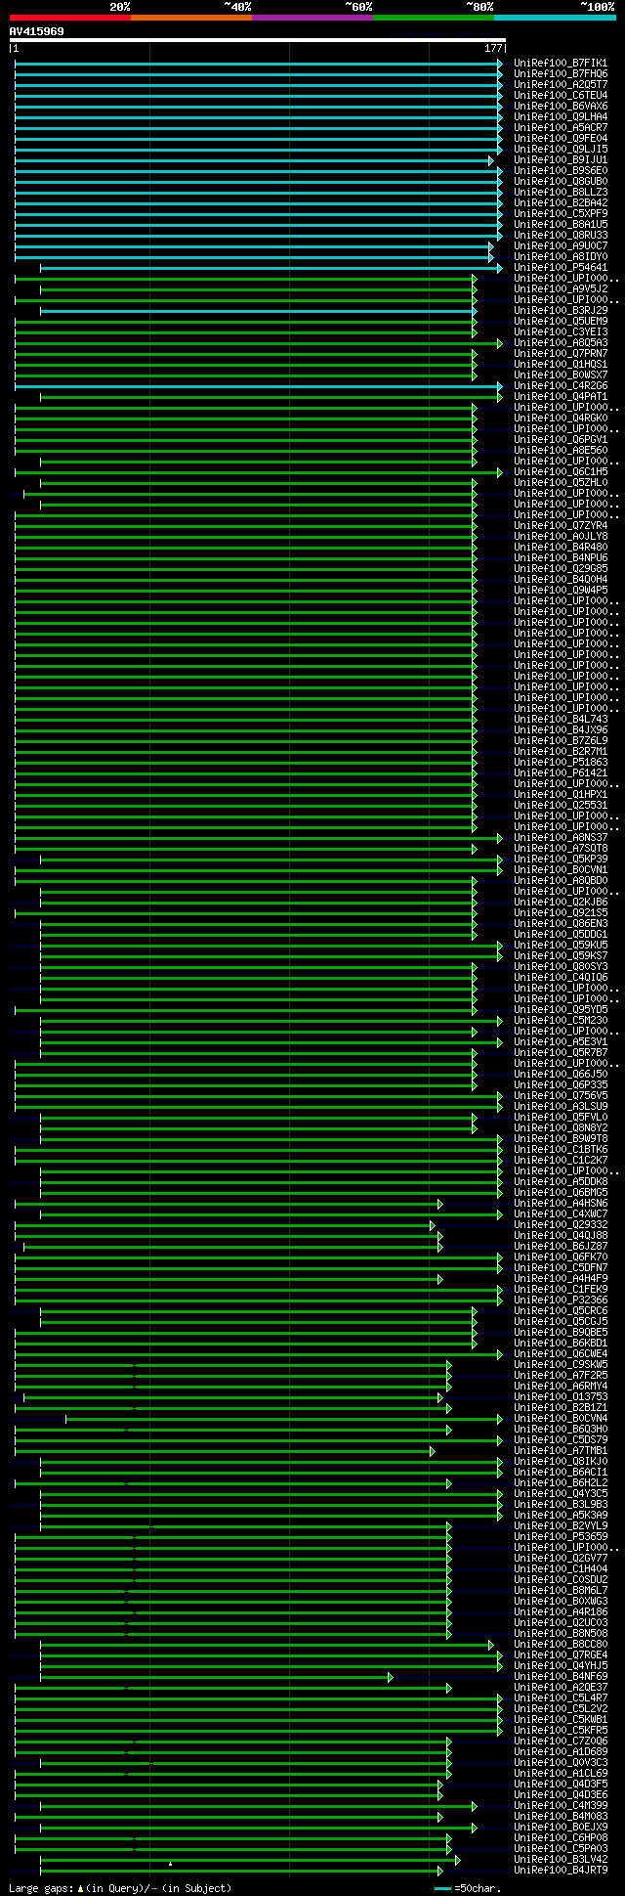Click the UniRef100_Q8RU33 label

click(x=561, y=236)
